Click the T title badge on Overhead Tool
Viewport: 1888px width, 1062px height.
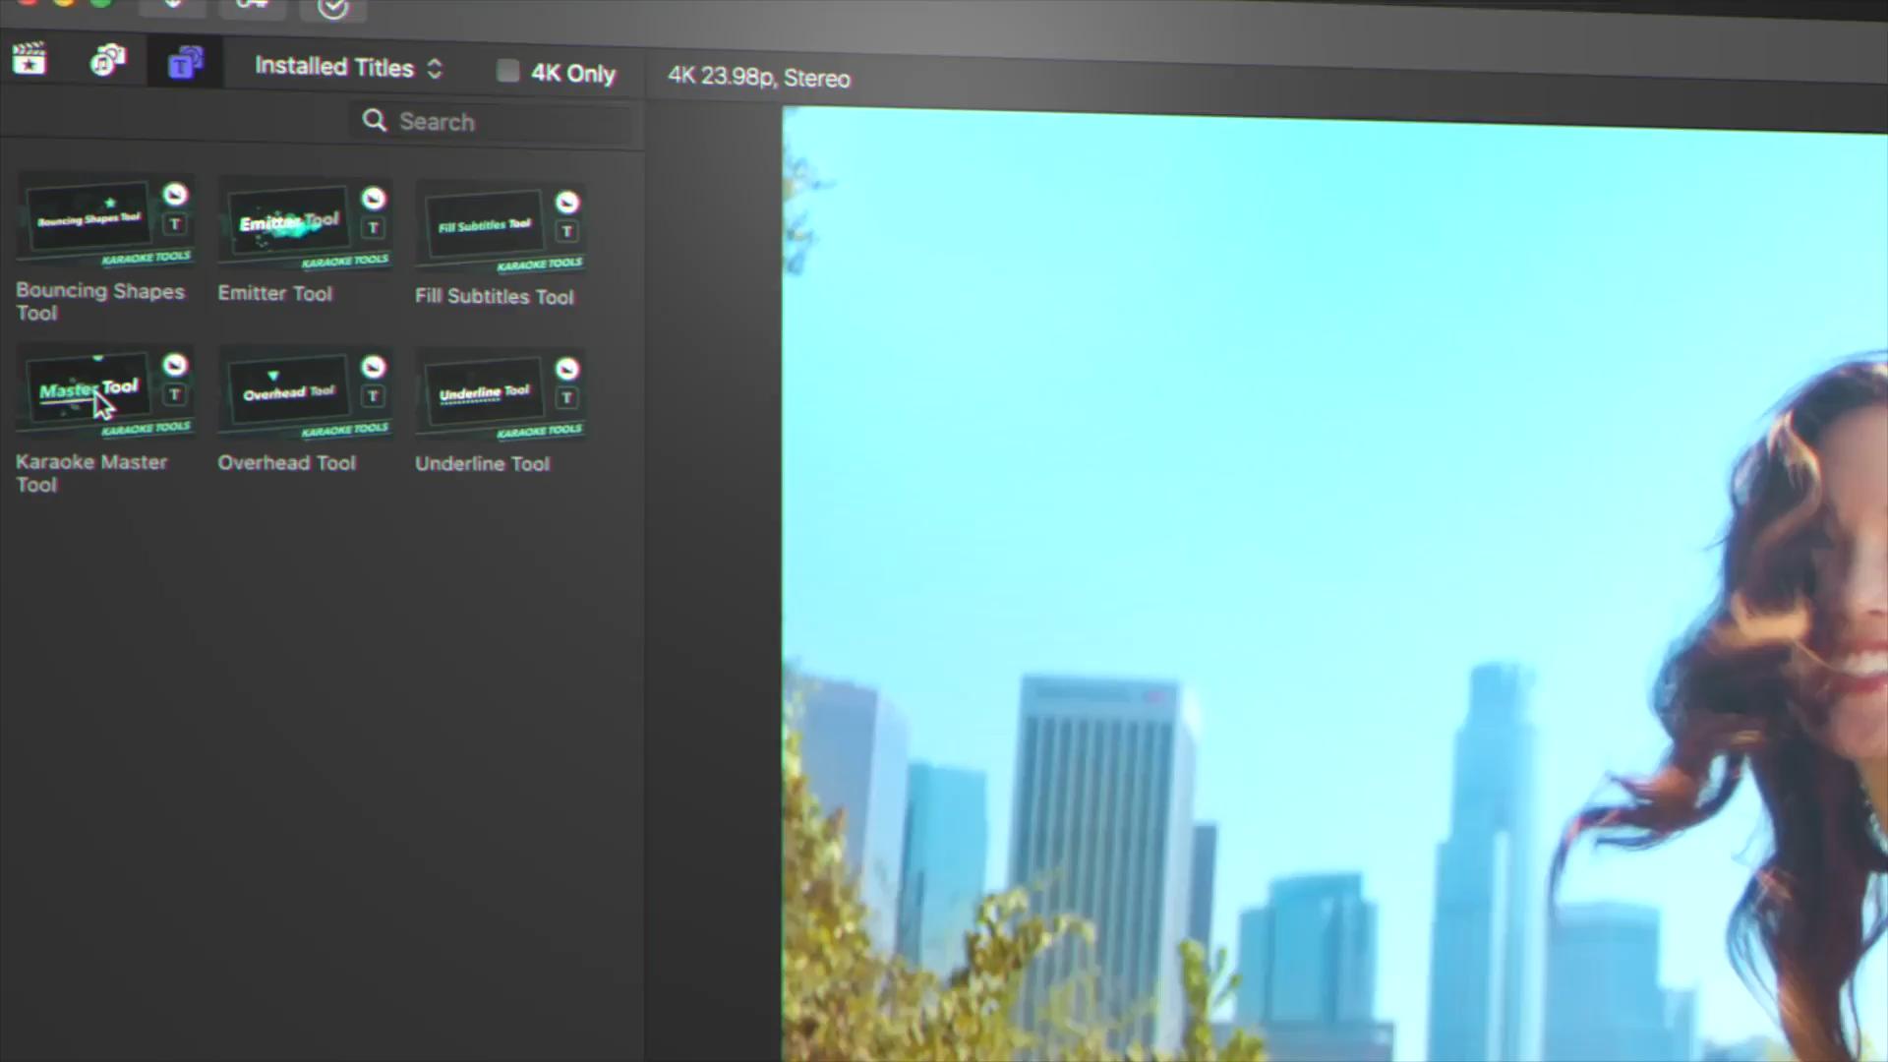(373, 396)
